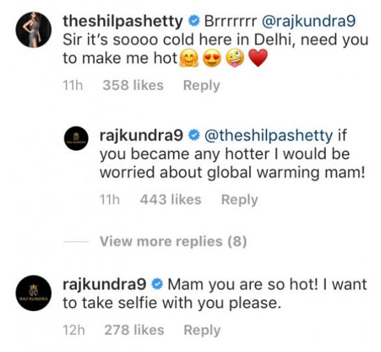
Task: Click the hugging face emoji
Action: 189,58
